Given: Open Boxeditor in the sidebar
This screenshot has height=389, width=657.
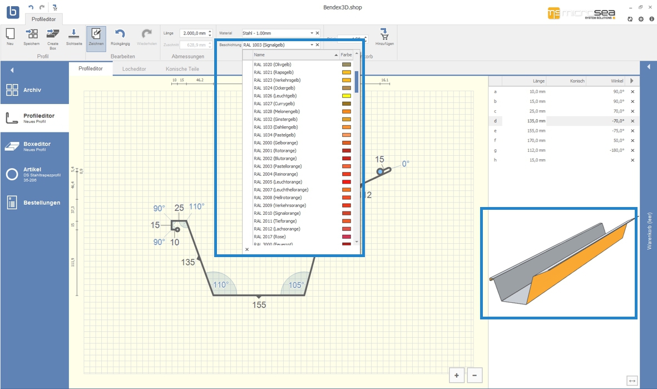Looking at the screenshot, I should coord(35,146).
